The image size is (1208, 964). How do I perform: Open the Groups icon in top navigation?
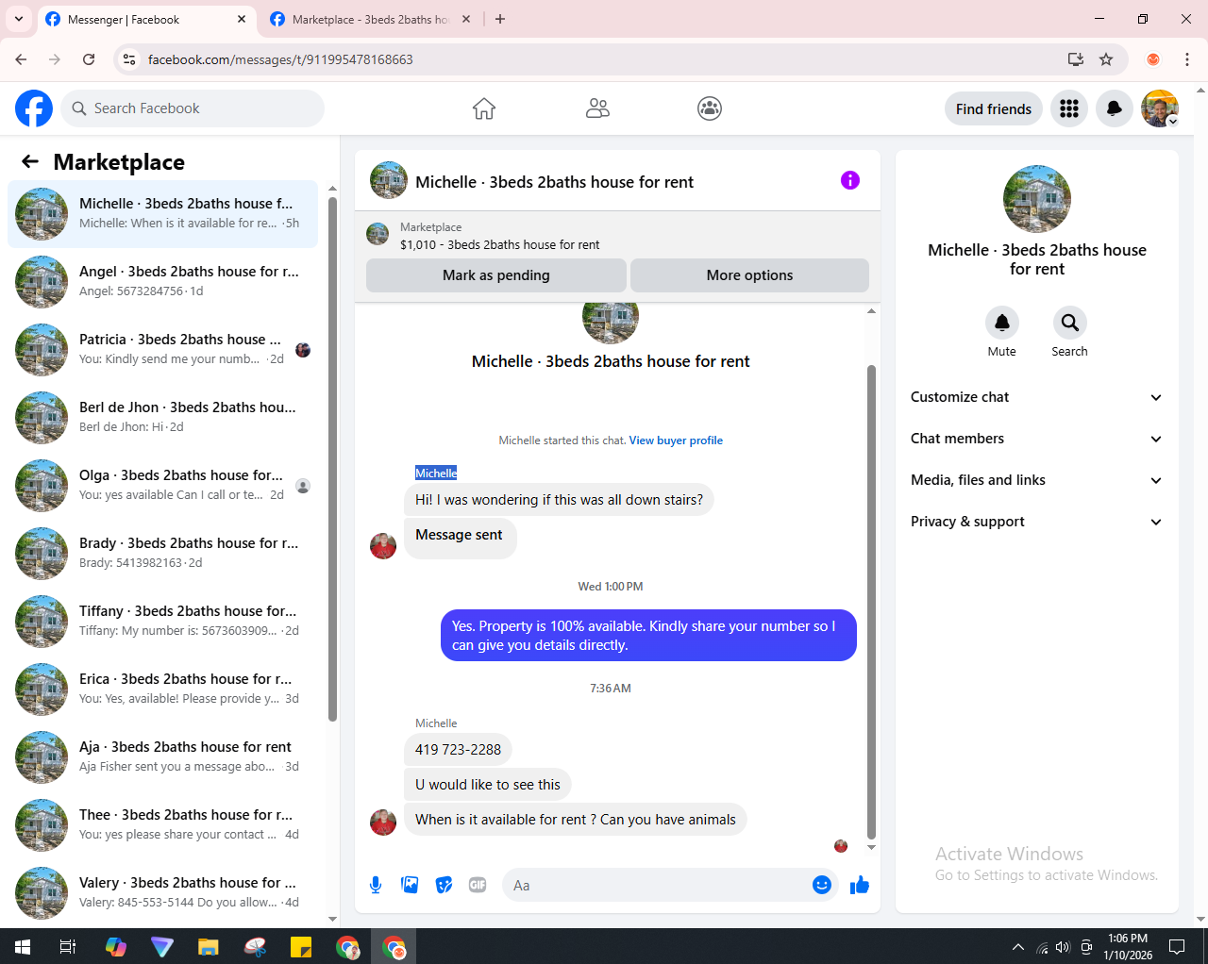coord(710,108)
